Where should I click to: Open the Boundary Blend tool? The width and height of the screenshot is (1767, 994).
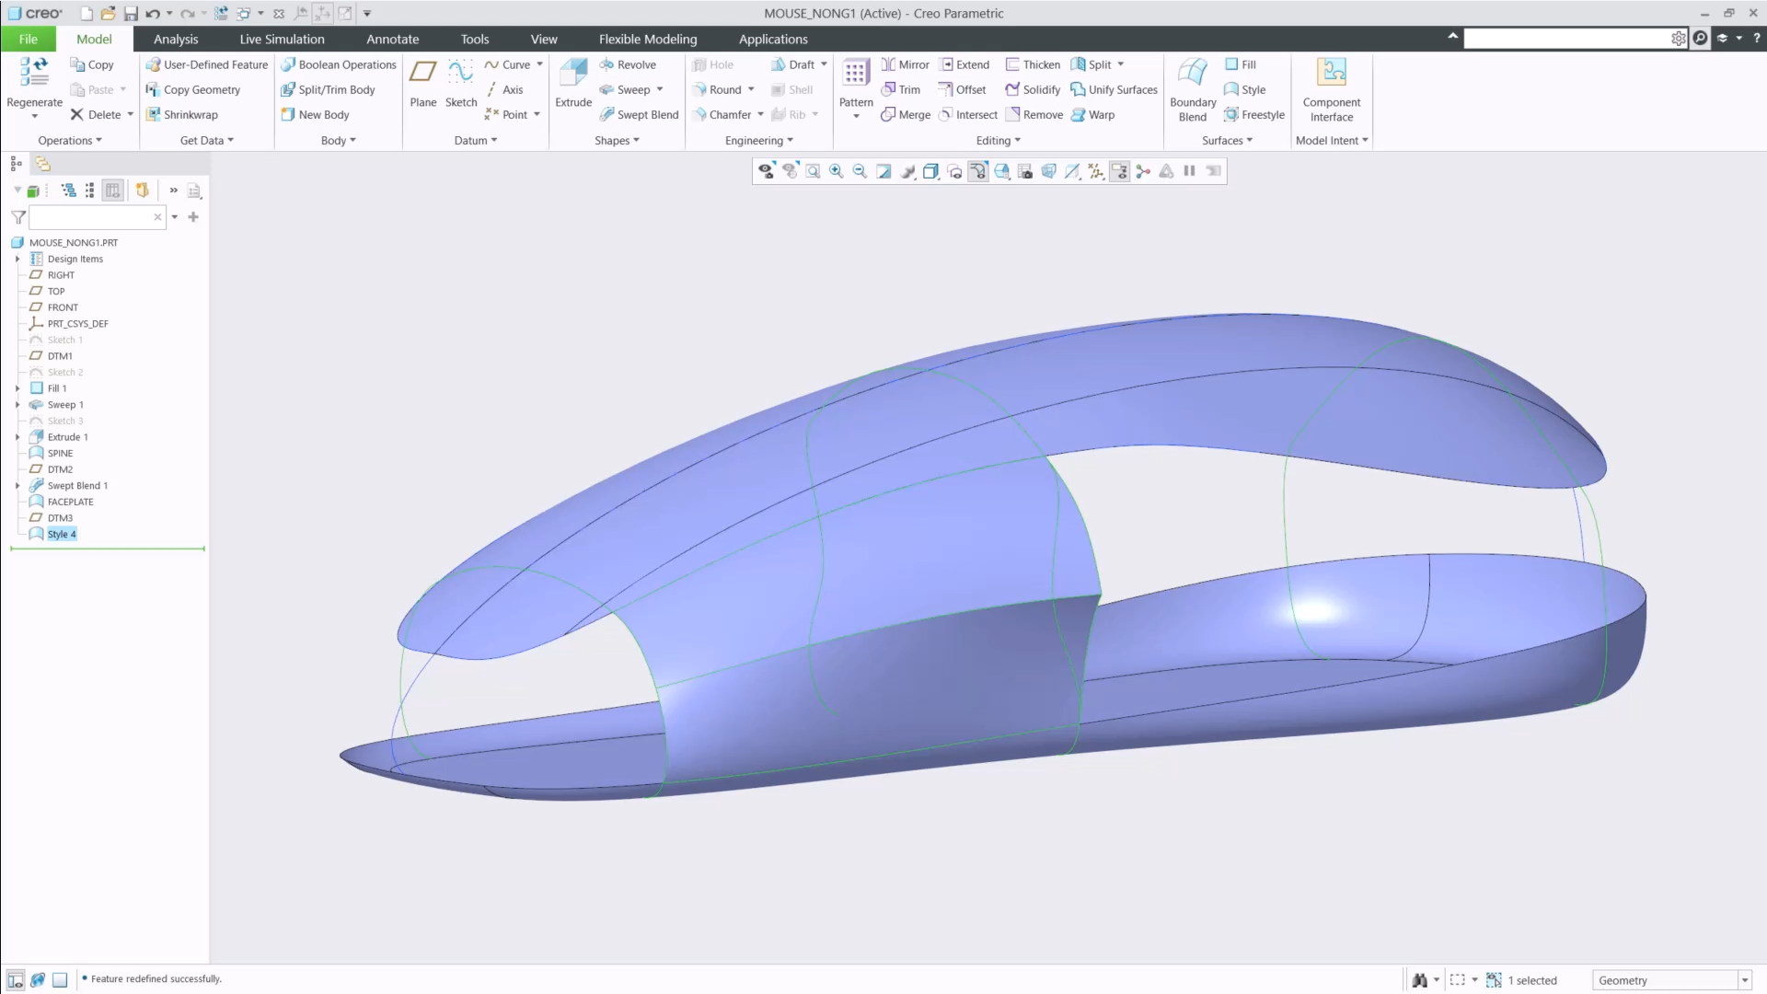tap(1193, 90)
